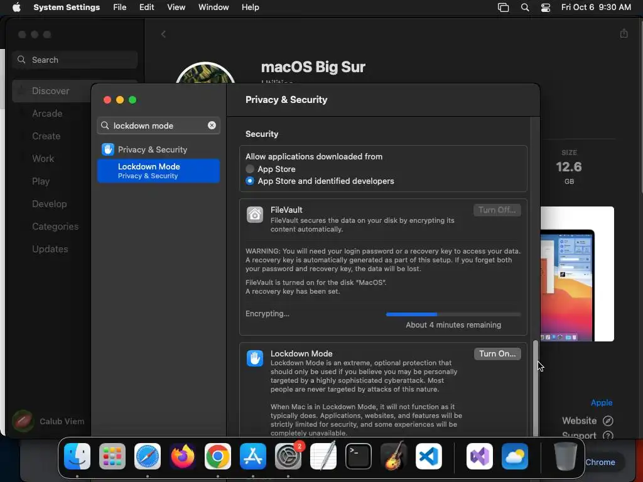Open the Edit menu
The width and height of the screenshot is (643, 482).
pos(146,8)
